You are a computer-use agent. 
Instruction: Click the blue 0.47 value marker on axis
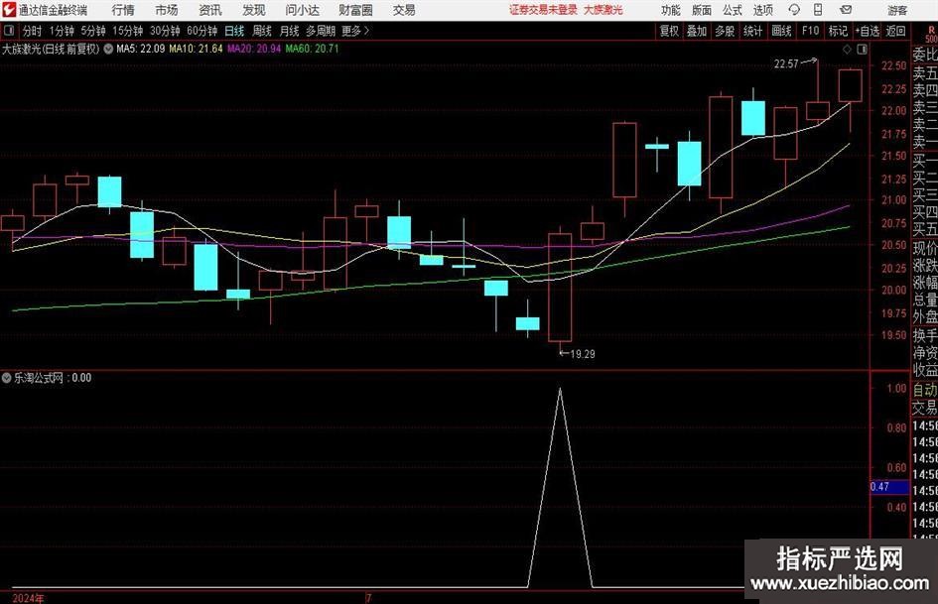click(x=879, y=487)
